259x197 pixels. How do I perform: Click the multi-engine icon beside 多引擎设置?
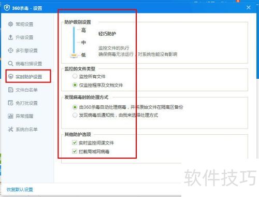(x=10, y=50)
